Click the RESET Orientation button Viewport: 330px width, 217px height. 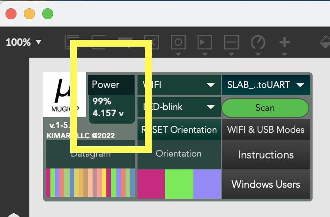(x=178, y=130)
